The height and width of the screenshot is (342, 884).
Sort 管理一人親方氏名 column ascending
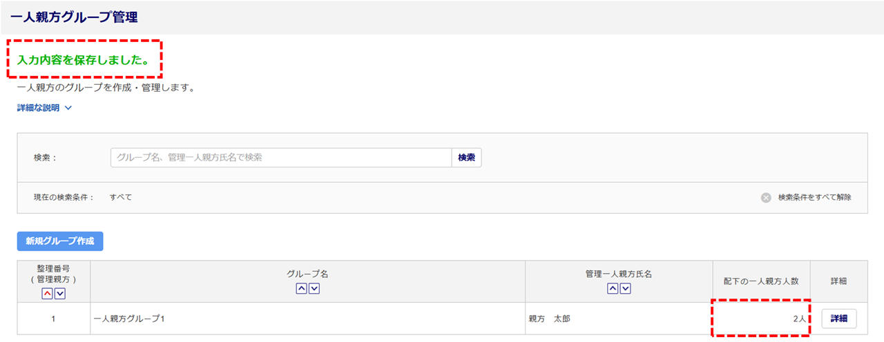point(613,288)
